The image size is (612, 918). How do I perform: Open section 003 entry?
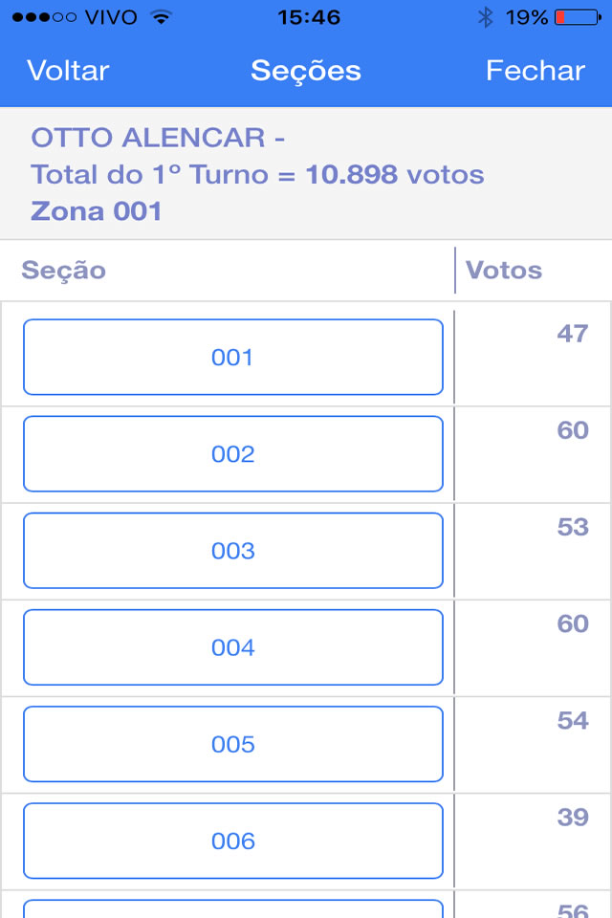(x=233, y=551)
